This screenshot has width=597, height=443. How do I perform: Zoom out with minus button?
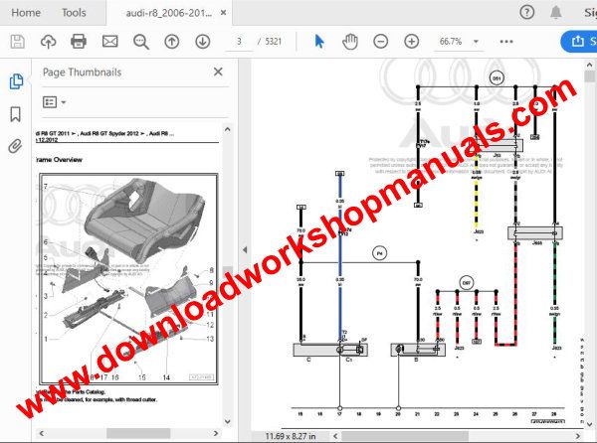coord(381,42)
